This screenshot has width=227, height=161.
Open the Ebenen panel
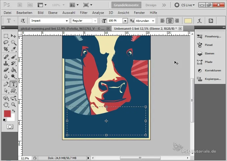pos(209,54)
